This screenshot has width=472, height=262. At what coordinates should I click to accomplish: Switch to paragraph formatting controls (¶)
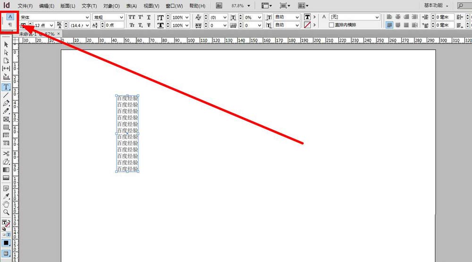pos(10,25)
